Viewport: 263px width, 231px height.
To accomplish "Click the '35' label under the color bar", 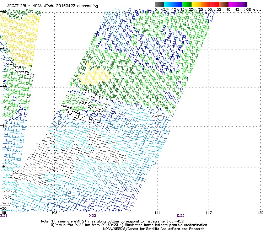I will (219, 9).
